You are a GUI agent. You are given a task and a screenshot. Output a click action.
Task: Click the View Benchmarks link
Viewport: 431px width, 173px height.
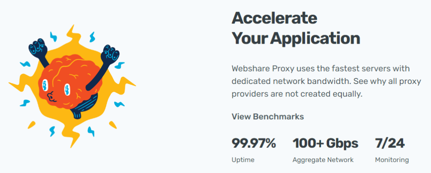[x=268, y=117]
